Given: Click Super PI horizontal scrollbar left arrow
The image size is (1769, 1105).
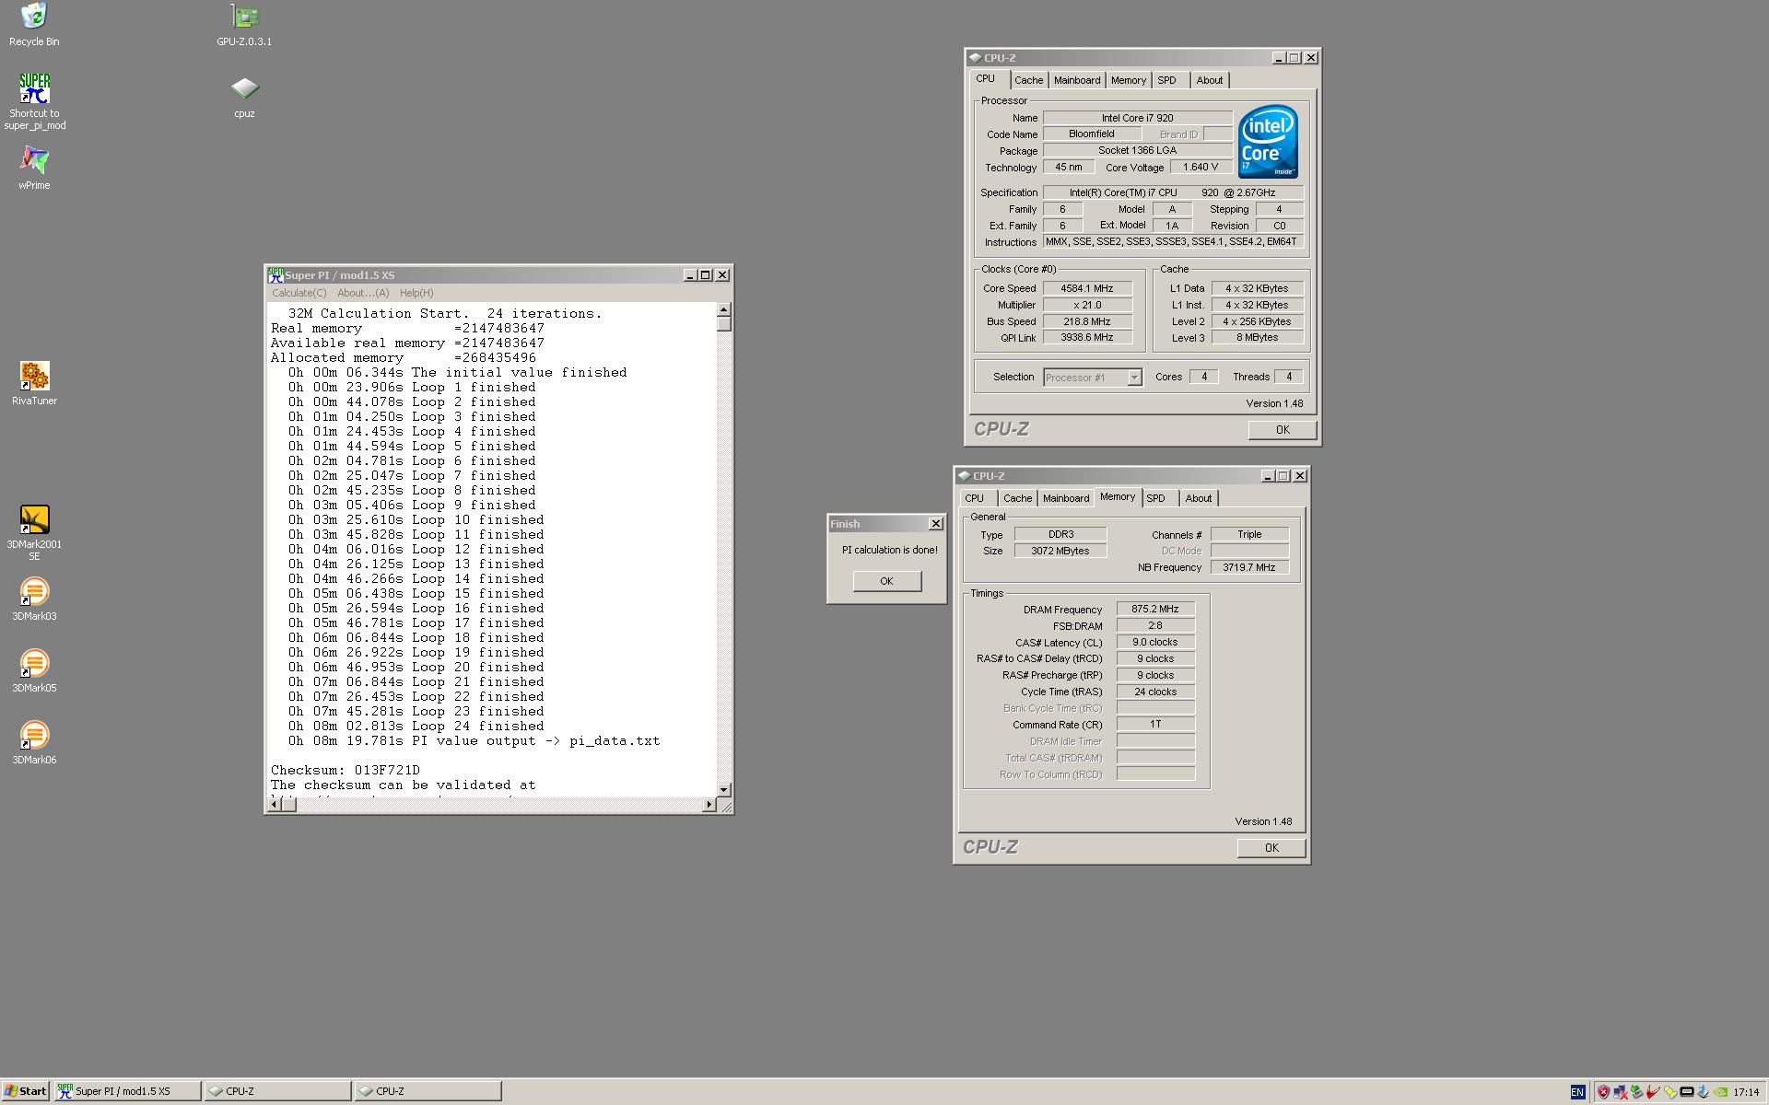Looking at the screenshot, I should pos(274,805).
